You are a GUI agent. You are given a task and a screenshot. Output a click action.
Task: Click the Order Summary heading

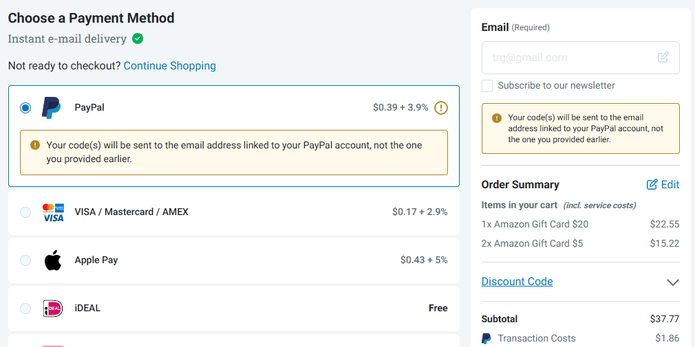tap(520, 185)
